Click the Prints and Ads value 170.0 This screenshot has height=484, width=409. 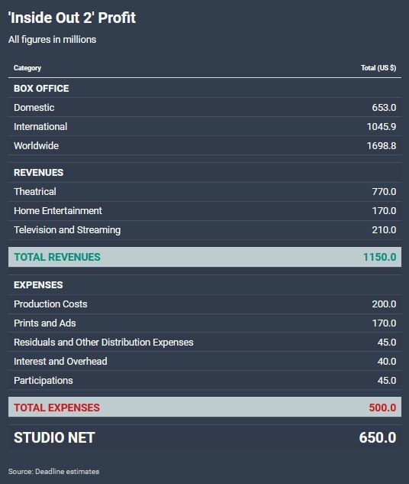tap(384, 323)
